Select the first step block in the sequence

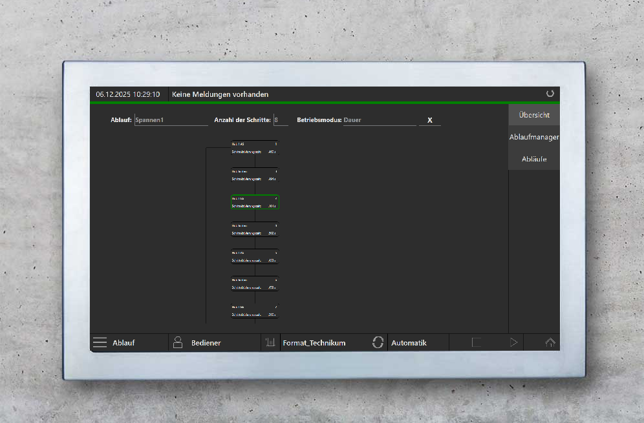coord(255,148)
